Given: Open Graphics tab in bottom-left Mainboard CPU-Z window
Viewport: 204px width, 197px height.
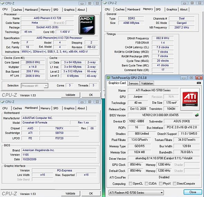Looking at the screenshot, I should [x=69, y=108].
